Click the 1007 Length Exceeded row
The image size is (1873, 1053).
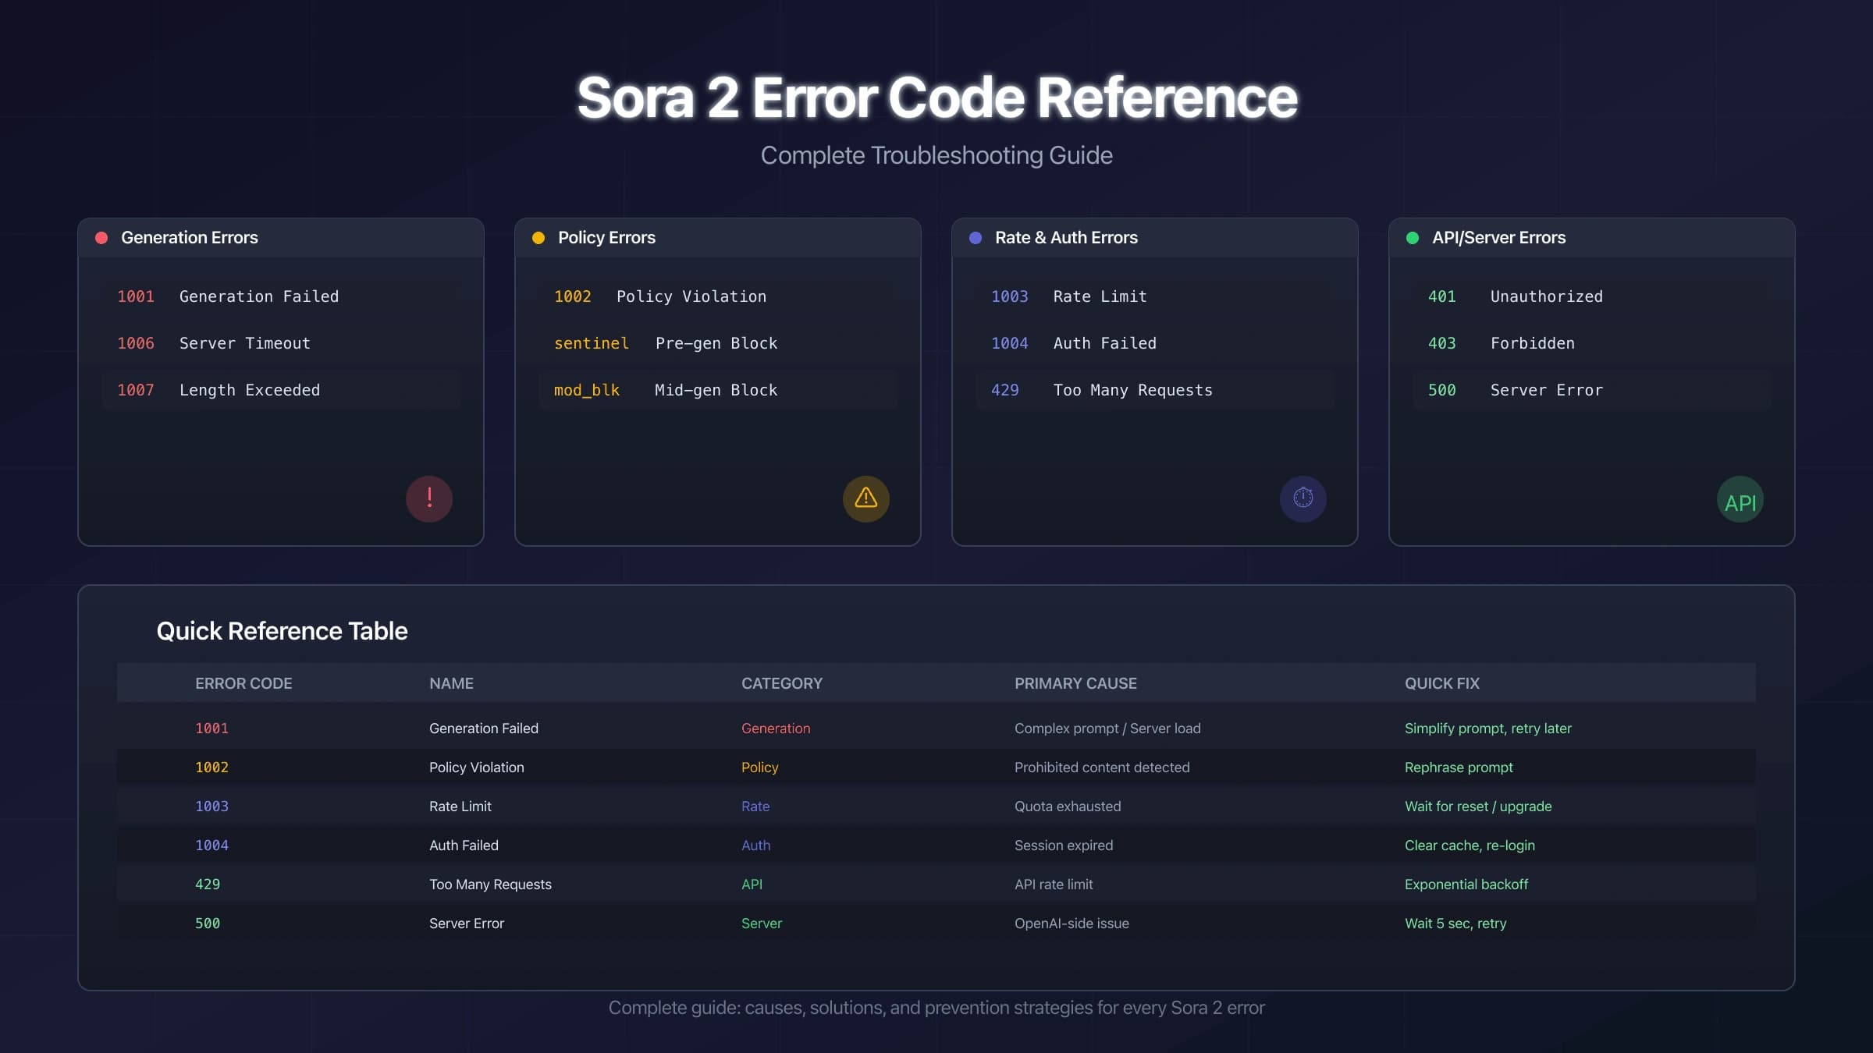tap(281, 390)
